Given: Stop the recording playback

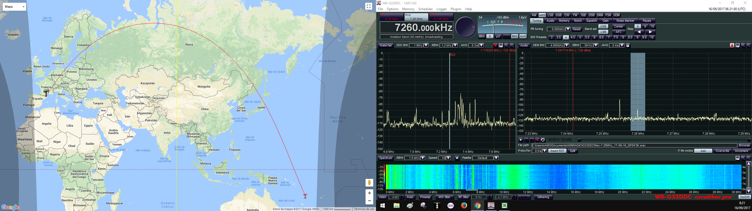Looking at the screenshot, I should point(532,140).
